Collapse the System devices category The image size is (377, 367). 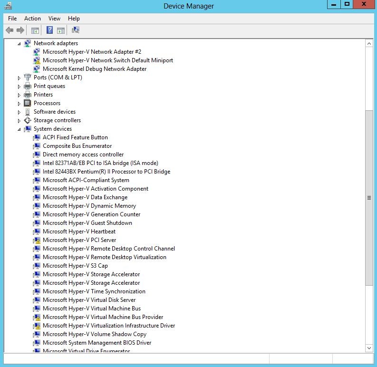point(19,129)
